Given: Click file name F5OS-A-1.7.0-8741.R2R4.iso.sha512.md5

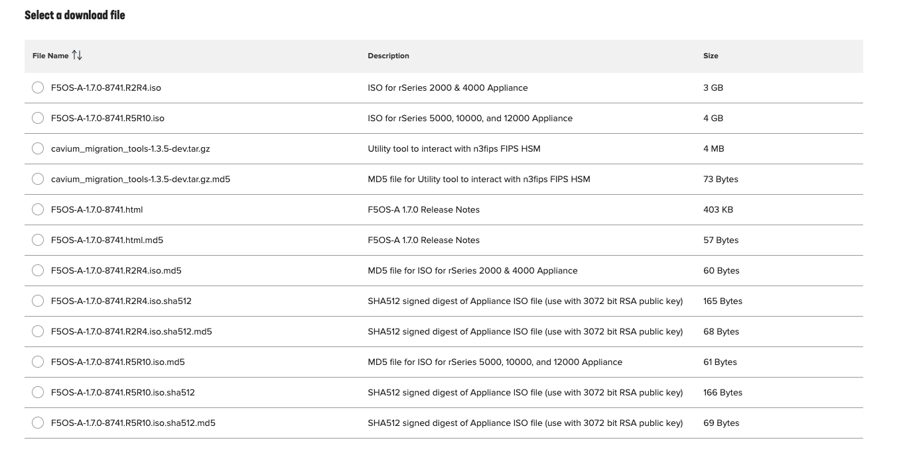Looking at the screenshot, I should [131, 331].
